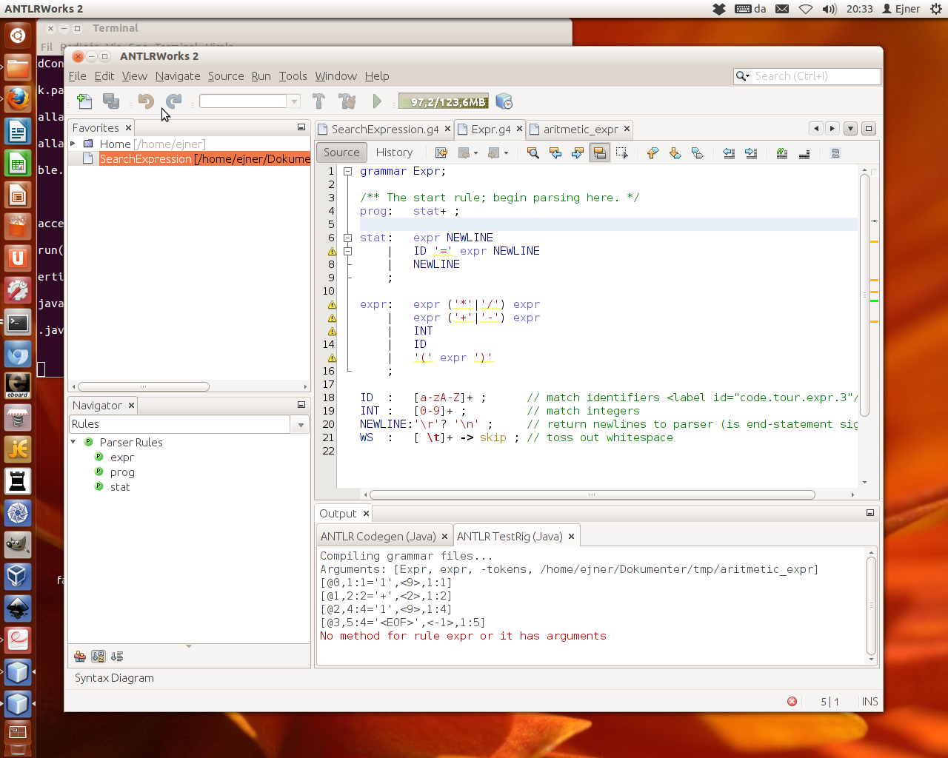
Task: Open Firefox from the Ubuntu dock
Action: point(18,98)
